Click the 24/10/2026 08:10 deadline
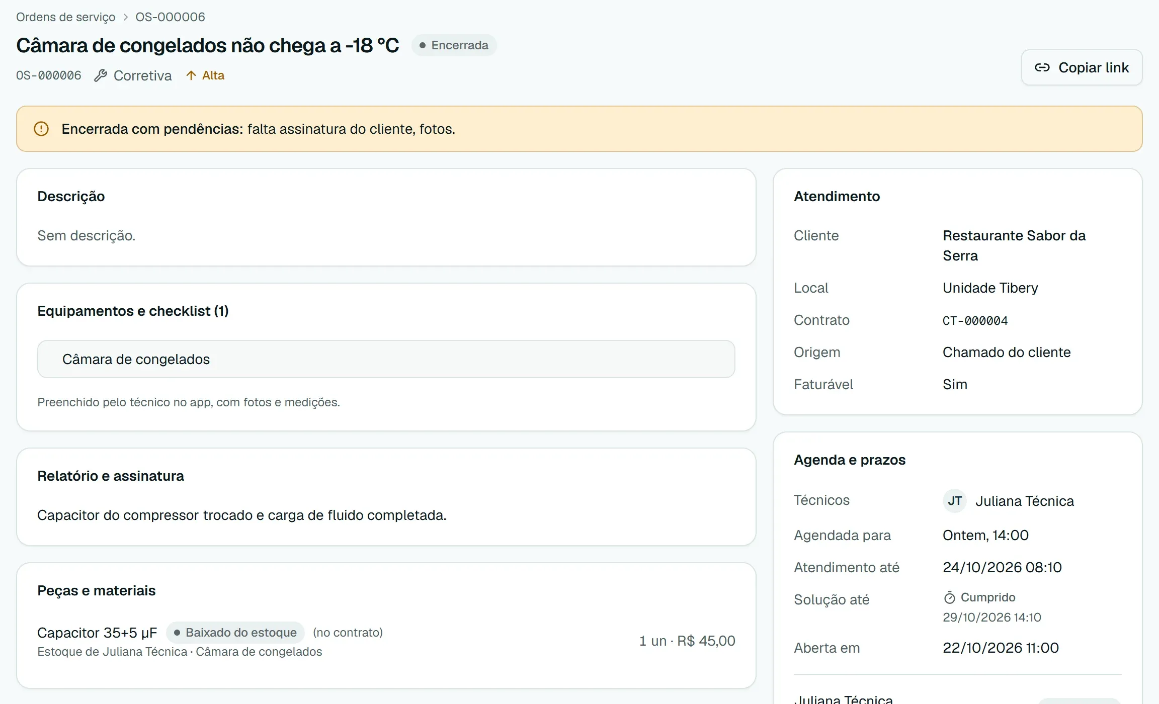 (1002, 567)
